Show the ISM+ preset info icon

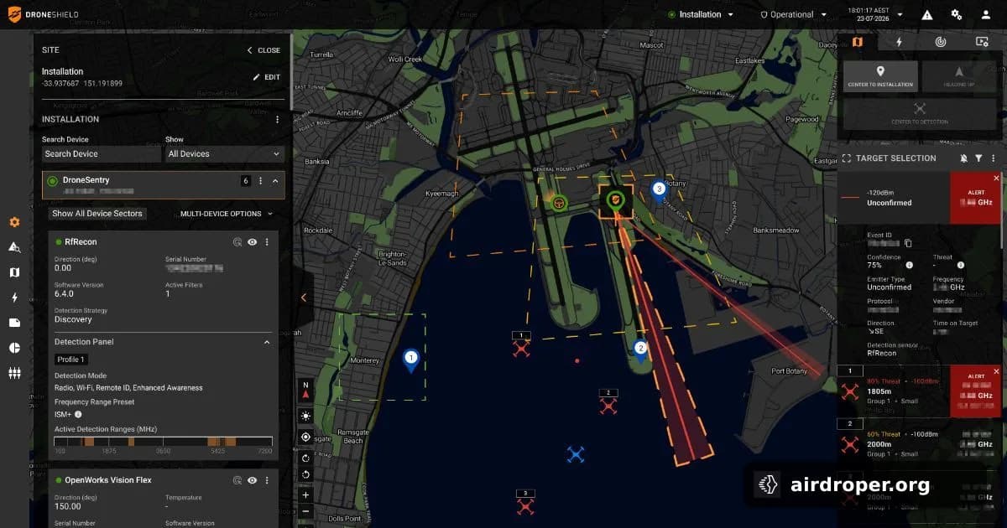tap(78, 414)
